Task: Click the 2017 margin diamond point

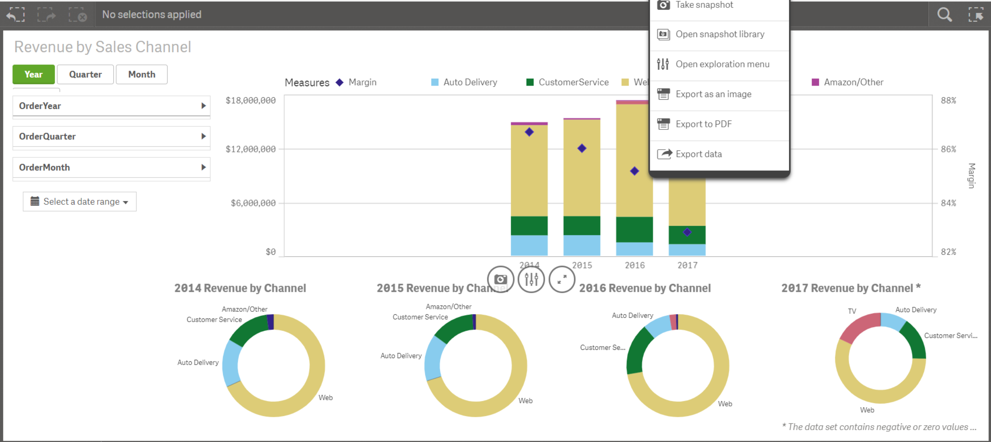Action: pyautogui.click(x=687, y=232)
